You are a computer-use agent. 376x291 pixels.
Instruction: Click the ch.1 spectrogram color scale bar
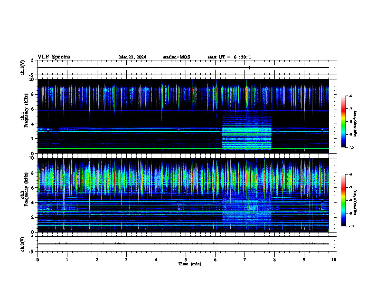click(343, 122)
